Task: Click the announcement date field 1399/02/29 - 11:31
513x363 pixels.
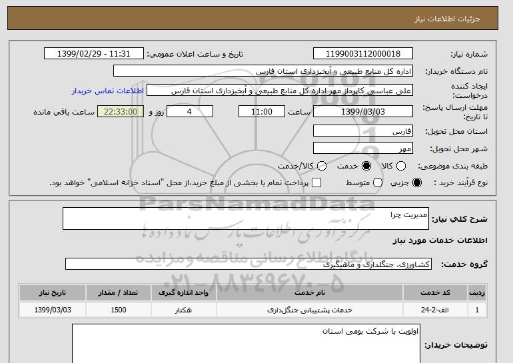Action: pos(94,54)
